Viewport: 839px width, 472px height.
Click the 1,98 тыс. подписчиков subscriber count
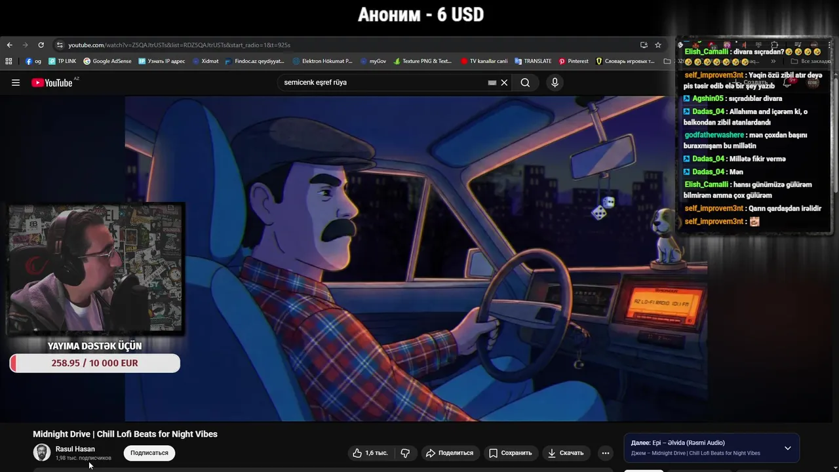[83, 458]
